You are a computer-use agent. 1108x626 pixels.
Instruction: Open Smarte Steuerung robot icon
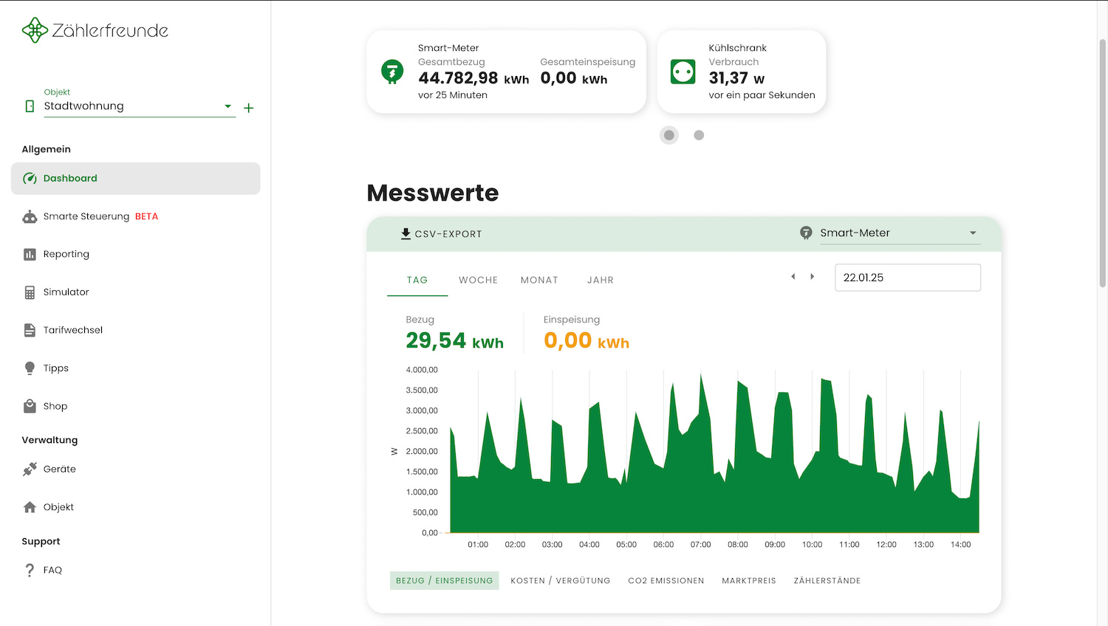[x=30, y=216]
